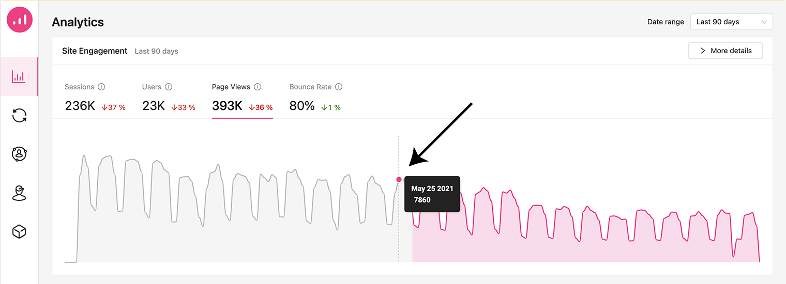Screen dimensions: 786x284
Task: Click the Site Engagement heading
Action: pos(95,51)
